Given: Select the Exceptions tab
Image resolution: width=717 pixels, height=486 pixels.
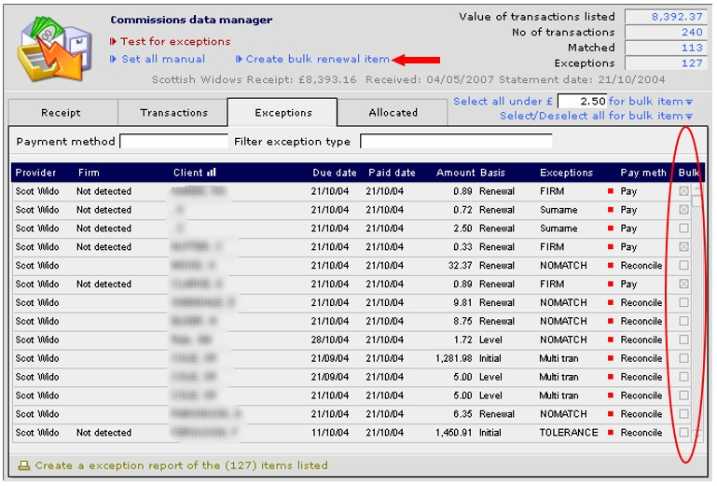Looking at the screenshot, I should coord(283,112).
